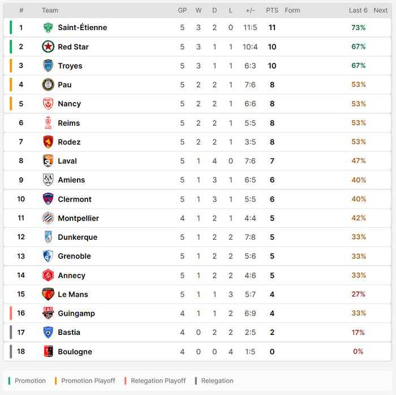Click the Relegation Playoff legend marker
This screenshot has width=396, height=395.
click(x=126, y=381)
